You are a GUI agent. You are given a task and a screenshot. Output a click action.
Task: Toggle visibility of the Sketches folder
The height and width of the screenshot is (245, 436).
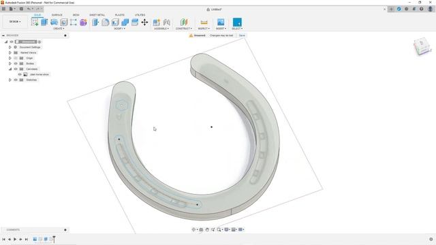tap(16, 80)
